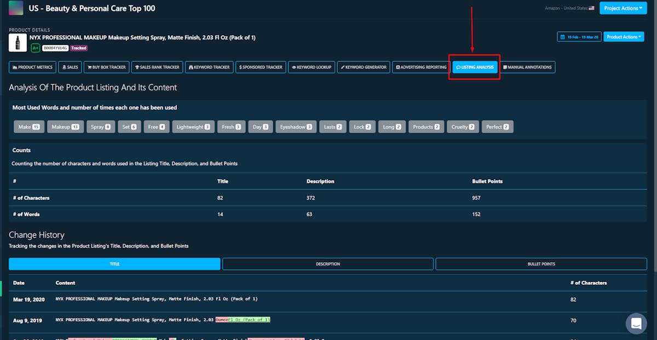Click the Content column header
657x340 pixels.
click(x=65, y=283)
